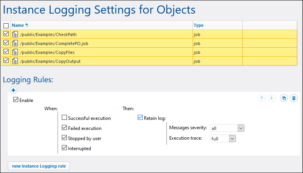Click the CopyOutput job icon
Viewport: 303px width, 173px height.
pos(15,61)
